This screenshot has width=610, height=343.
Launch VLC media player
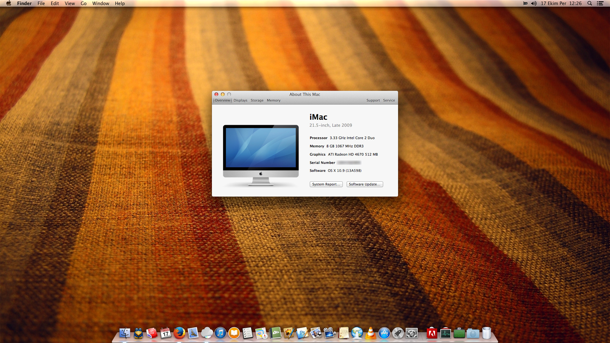click(371, 333)
